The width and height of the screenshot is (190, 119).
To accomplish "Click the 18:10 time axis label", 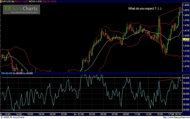I will (x=178, y=114).
